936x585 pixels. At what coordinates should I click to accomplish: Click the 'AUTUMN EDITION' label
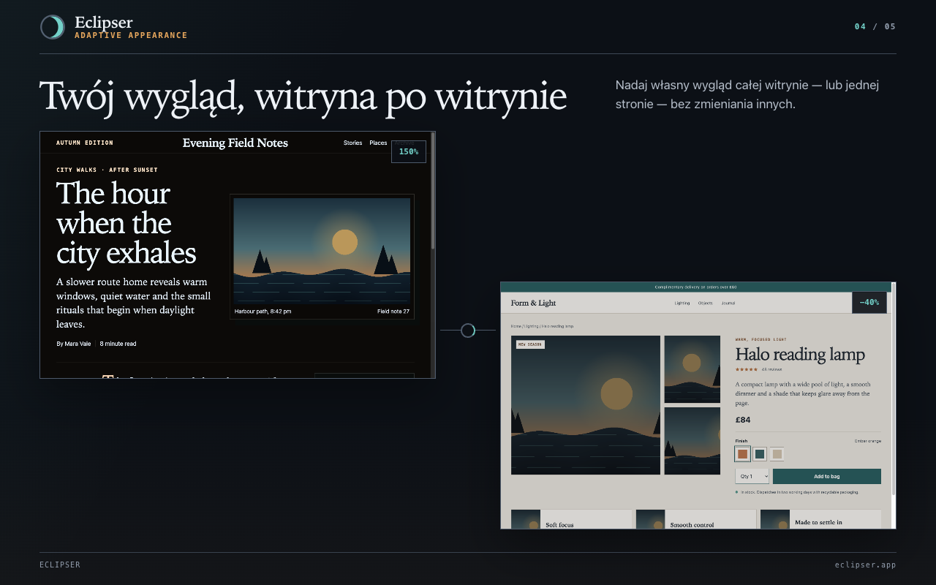(85, 143)
